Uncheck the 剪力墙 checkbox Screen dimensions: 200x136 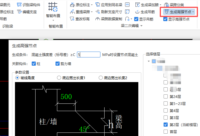click(58, 64)
